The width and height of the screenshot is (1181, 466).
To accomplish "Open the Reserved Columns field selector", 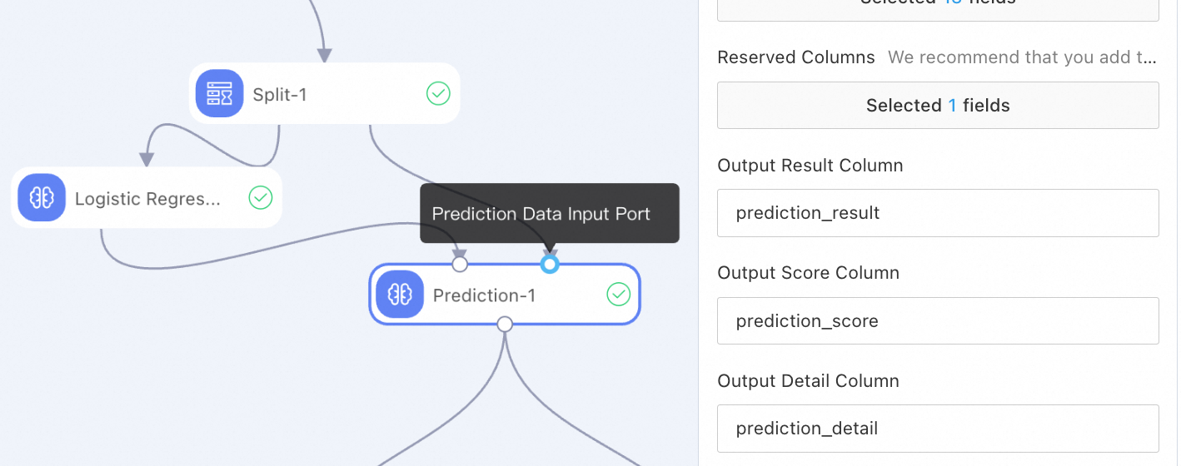I will [x=938, y=106].
